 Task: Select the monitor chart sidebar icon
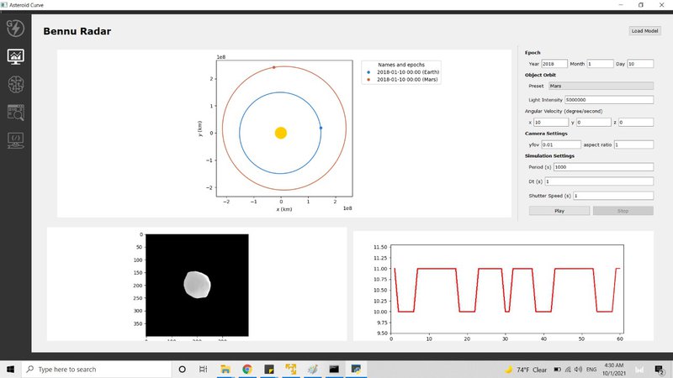tap(15, 56)
